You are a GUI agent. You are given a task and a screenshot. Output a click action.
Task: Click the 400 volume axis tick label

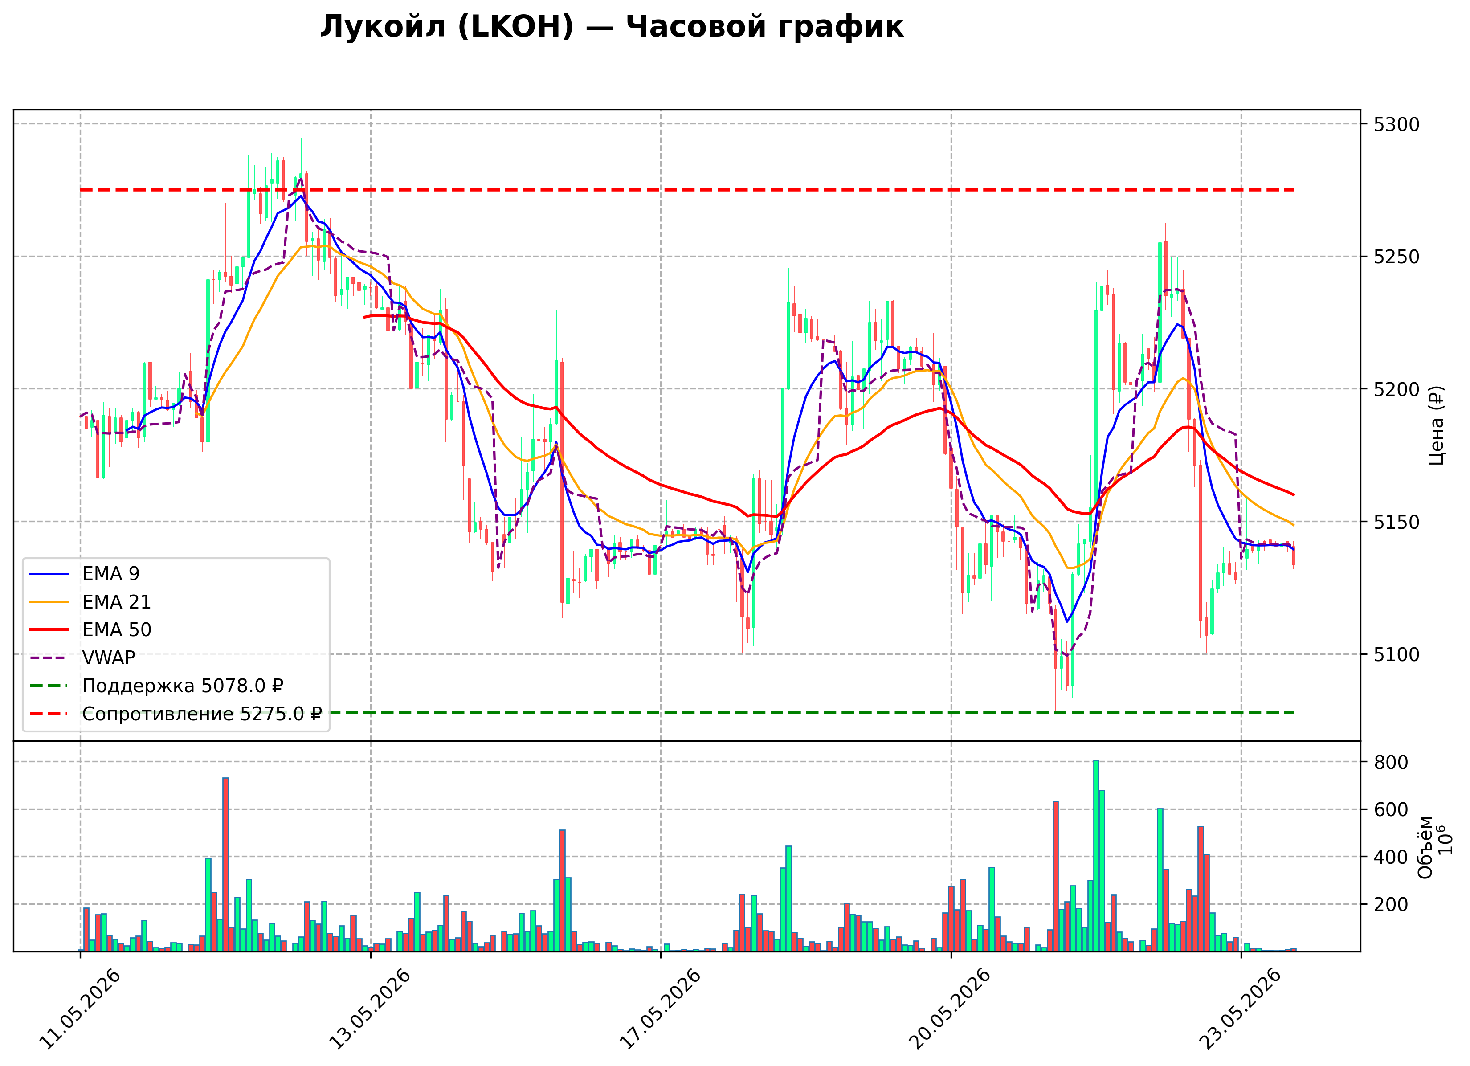pyautogui.click(x=1392, y=858)
